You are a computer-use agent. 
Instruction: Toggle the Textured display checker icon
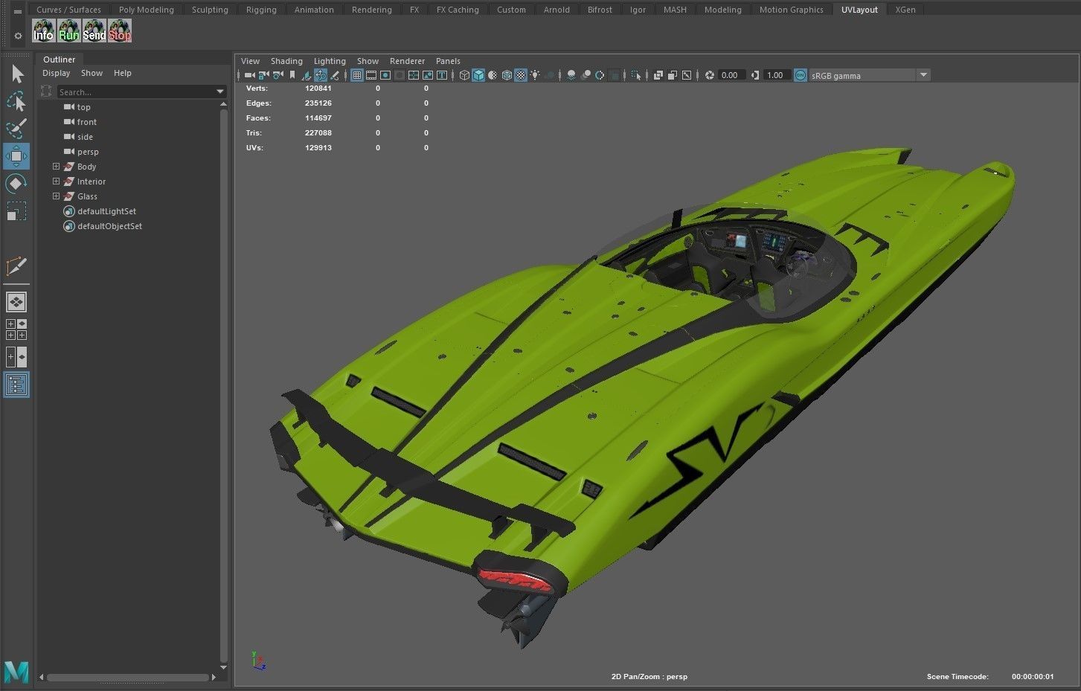[x=521, y=75]
